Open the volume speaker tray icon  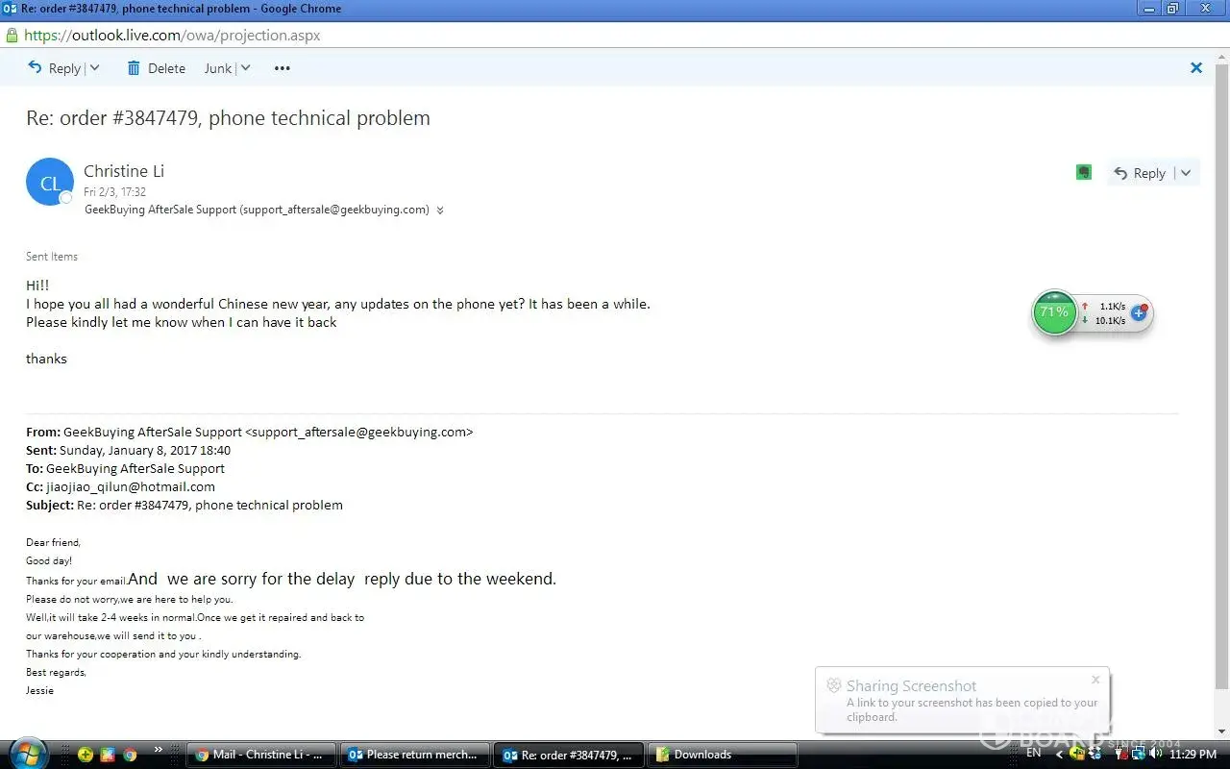point(1156,755)
